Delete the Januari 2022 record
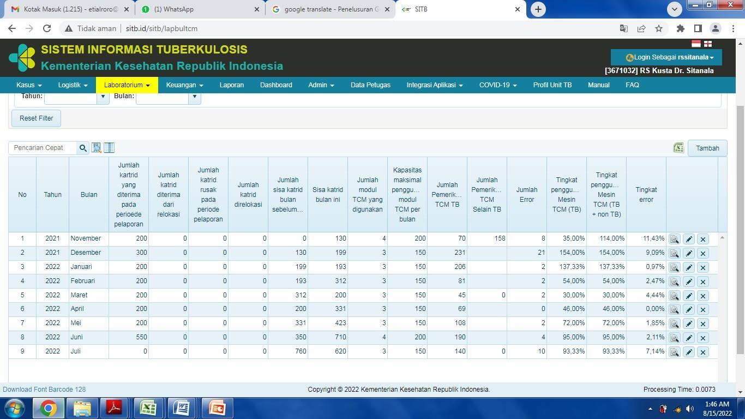This screenshot has height=419, width=745. (703, 267)
